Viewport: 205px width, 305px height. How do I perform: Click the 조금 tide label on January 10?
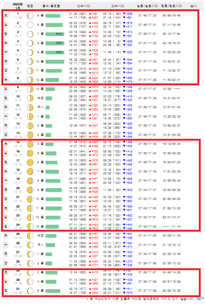click(40, 98)
